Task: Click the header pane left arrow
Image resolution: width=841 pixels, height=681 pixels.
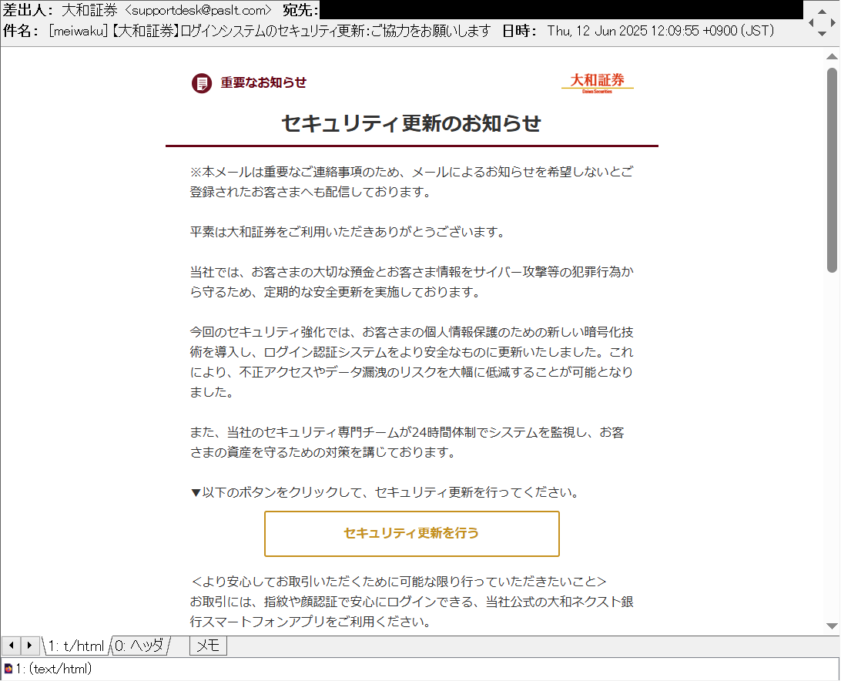Action: click(x=811, y=22)
